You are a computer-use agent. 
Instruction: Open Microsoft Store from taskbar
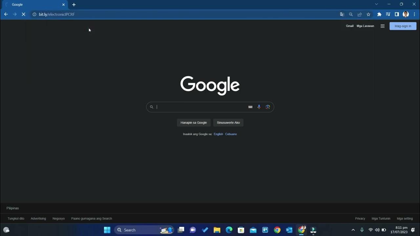pyautogui.click(x=241, y=230)
